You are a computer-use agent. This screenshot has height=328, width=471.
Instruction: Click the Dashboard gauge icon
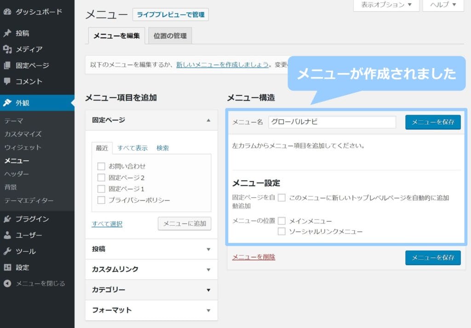[x=7, y=12]
